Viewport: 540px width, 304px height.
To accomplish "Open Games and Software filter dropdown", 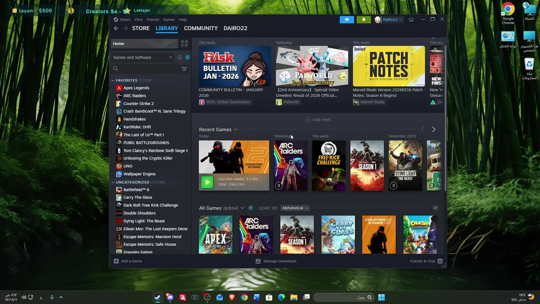I will click(143, 57).
